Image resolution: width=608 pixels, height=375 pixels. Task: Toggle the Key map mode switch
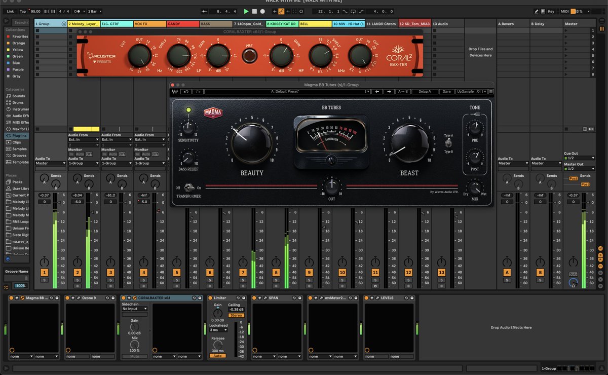pyautogui.click(x=551, y=11)
